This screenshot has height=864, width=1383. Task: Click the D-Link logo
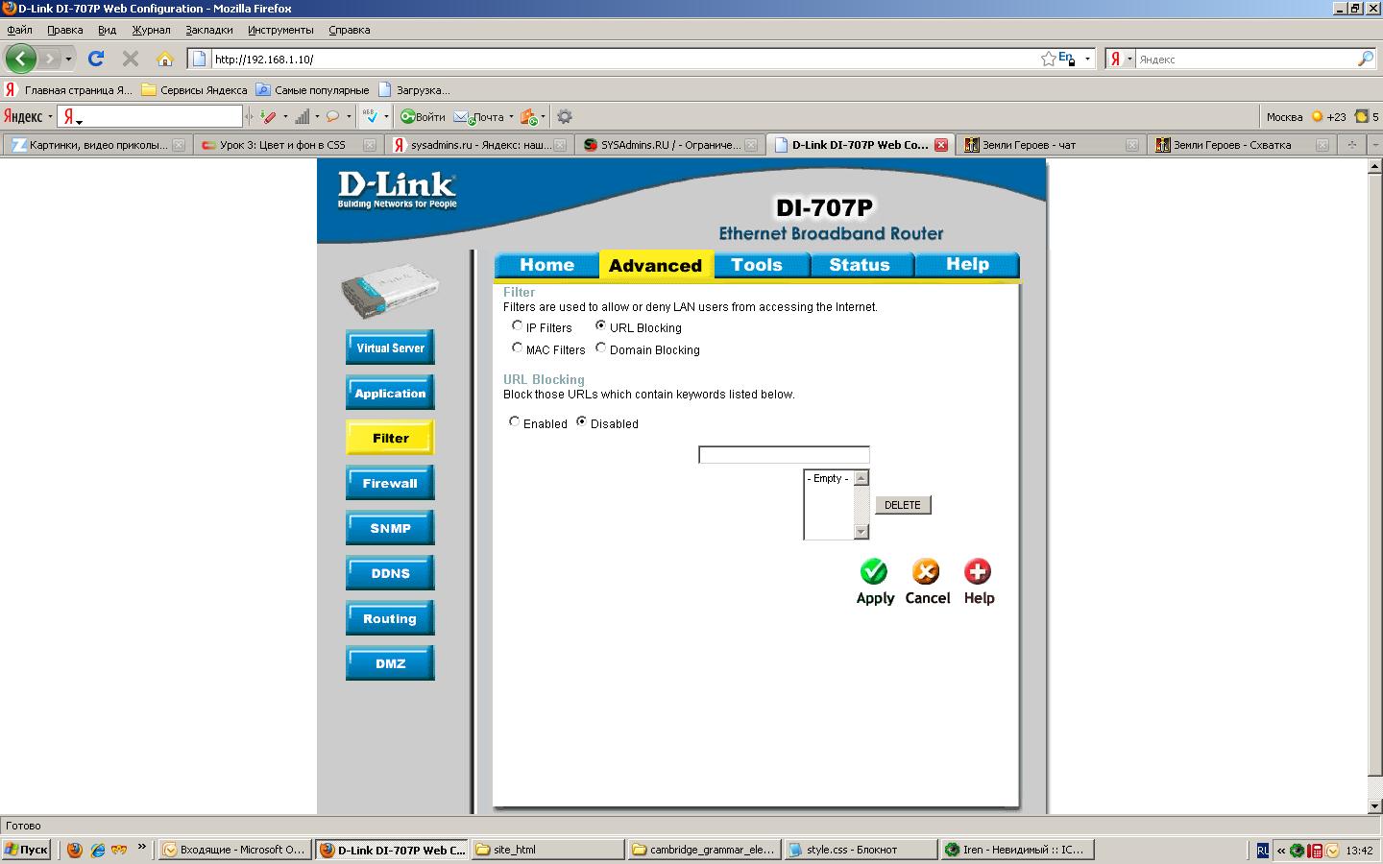[x=397, y=188]
